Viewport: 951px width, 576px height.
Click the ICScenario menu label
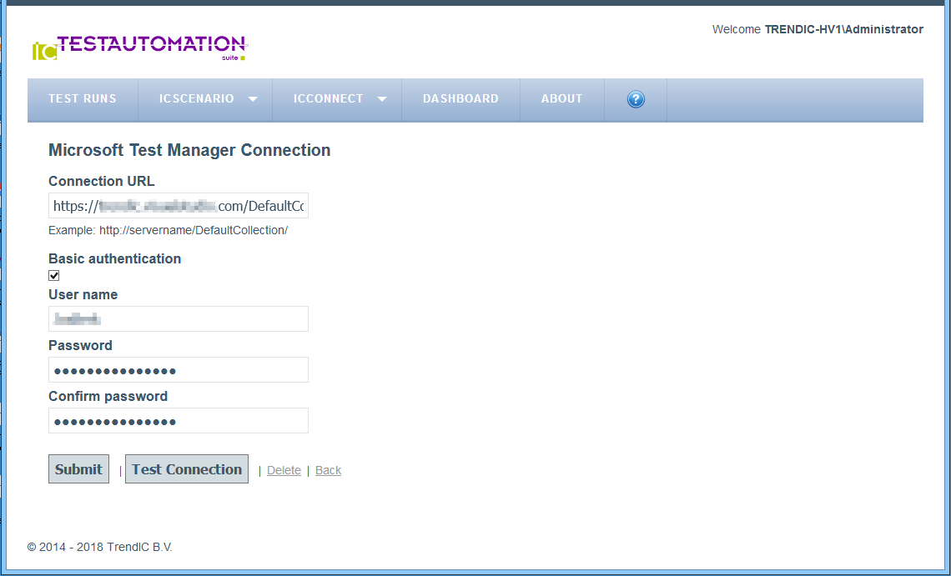click(x=197, y=98)
